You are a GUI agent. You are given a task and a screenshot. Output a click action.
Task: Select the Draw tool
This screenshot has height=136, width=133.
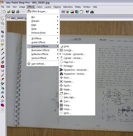pos(2,101)
